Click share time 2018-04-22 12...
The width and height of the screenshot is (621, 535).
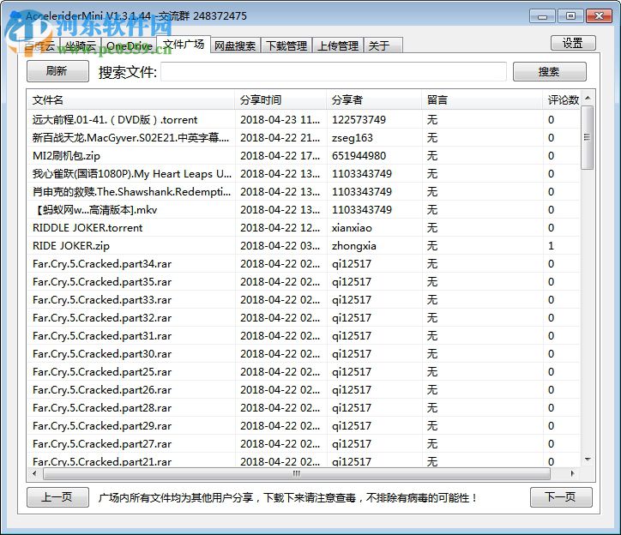(x=280, y=228)
